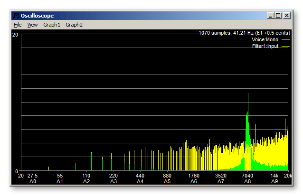This screenshot has width=303, height=196.
Task: Click the 440 A4 frequency label
Action: [x=140, y=178]
